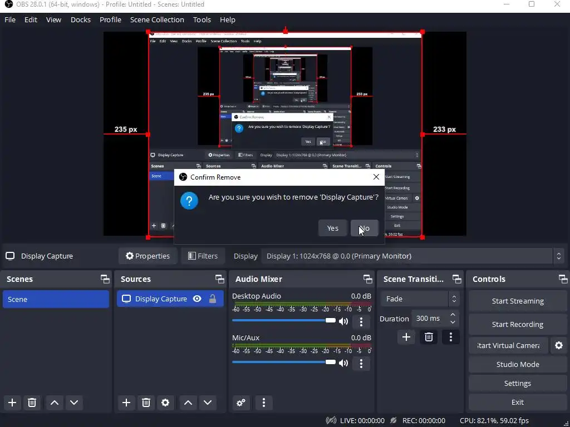Click the Exit button in Controls
570x427 pixels.
pyautogui.click(x=518, y=402)
